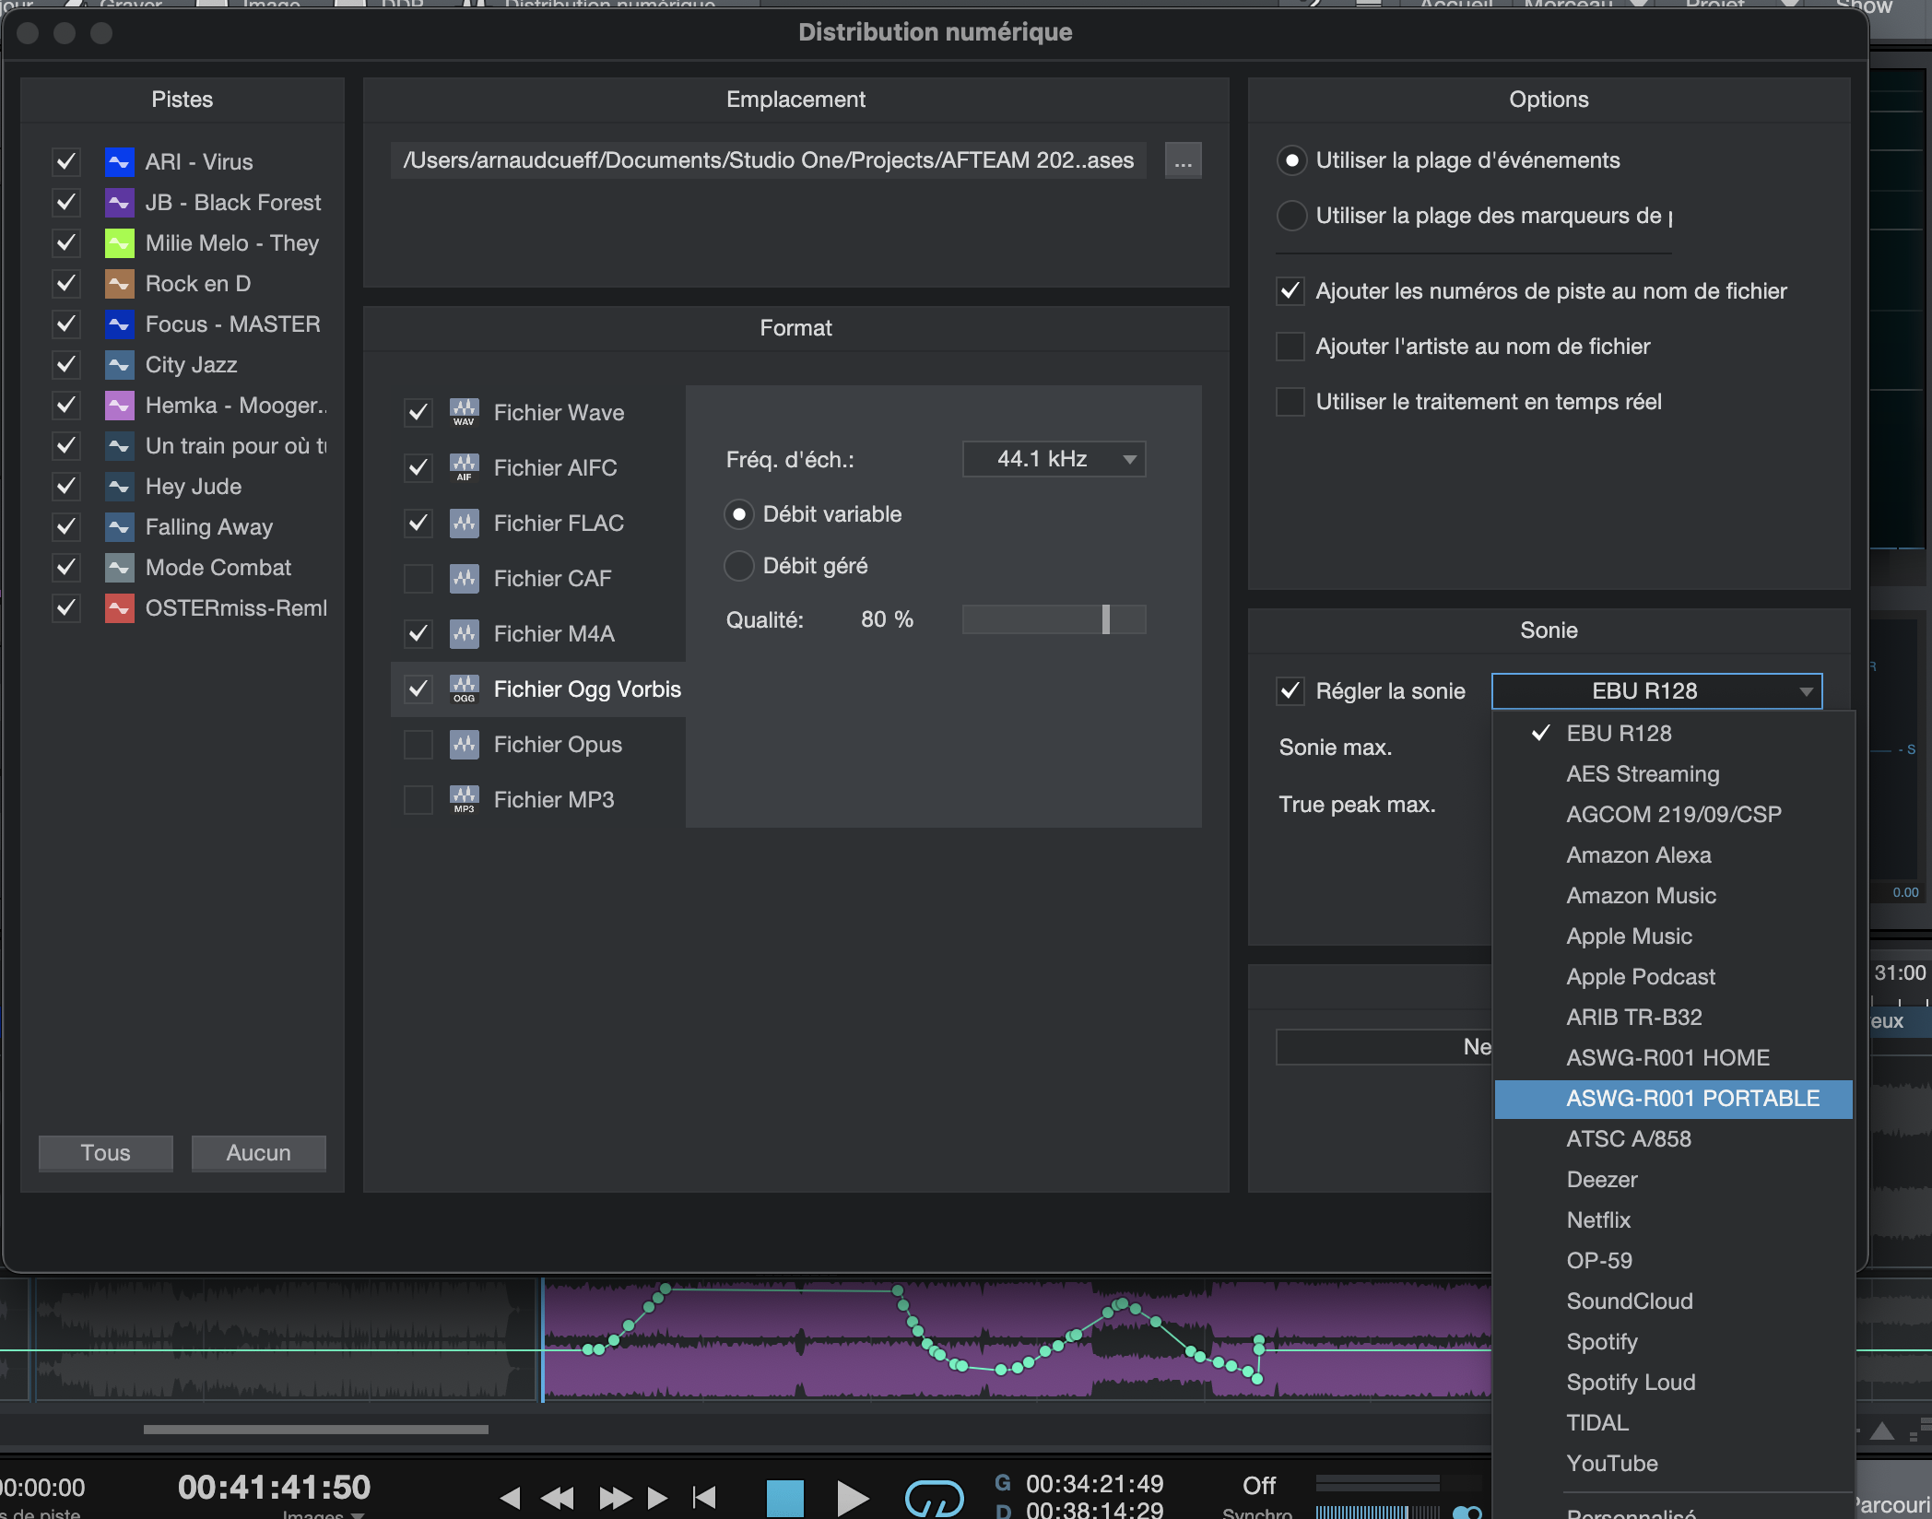Click the return-to-start transport icon
Image resolution: width=1932 pixels, height=1519 pixels.
point(704,1497)
